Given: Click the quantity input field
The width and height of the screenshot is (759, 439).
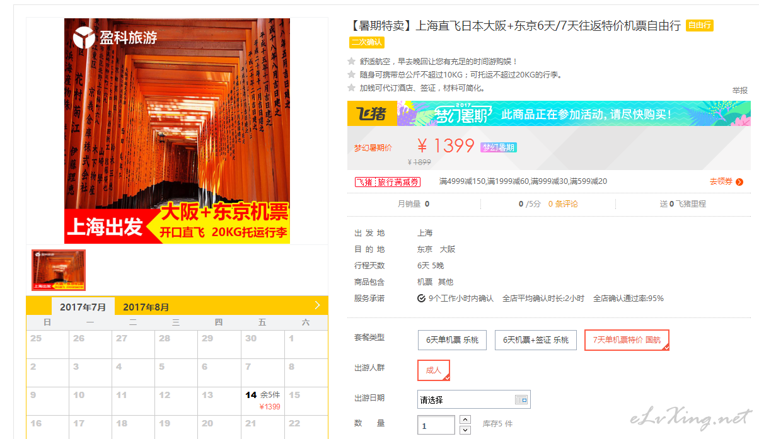Looking at the screenshot, I should pos(436,425).
